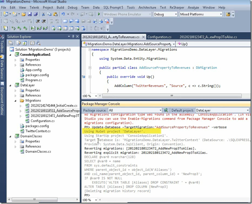Click package source settings icon
Image resolution: width=252 pixels, height=204 pixels.
pyautogui.click(x=166, y=110)
